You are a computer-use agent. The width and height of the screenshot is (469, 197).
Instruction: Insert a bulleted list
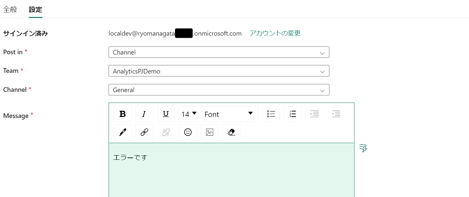coord(271,114)
